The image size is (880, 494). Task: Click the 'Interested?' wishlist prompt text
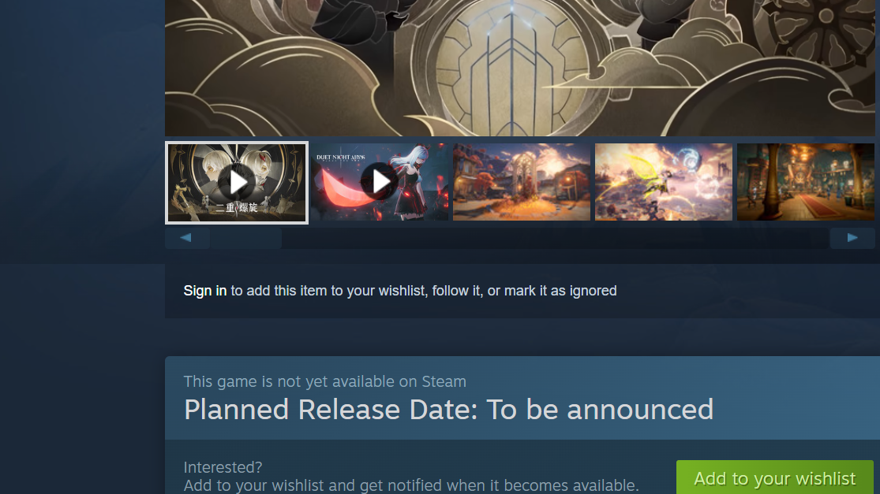tap(223, 467)
